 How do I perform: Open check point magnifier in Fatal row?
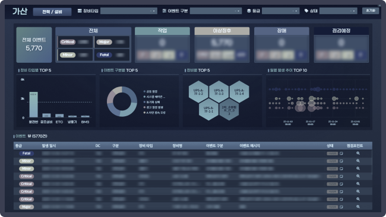click(358, 154)
